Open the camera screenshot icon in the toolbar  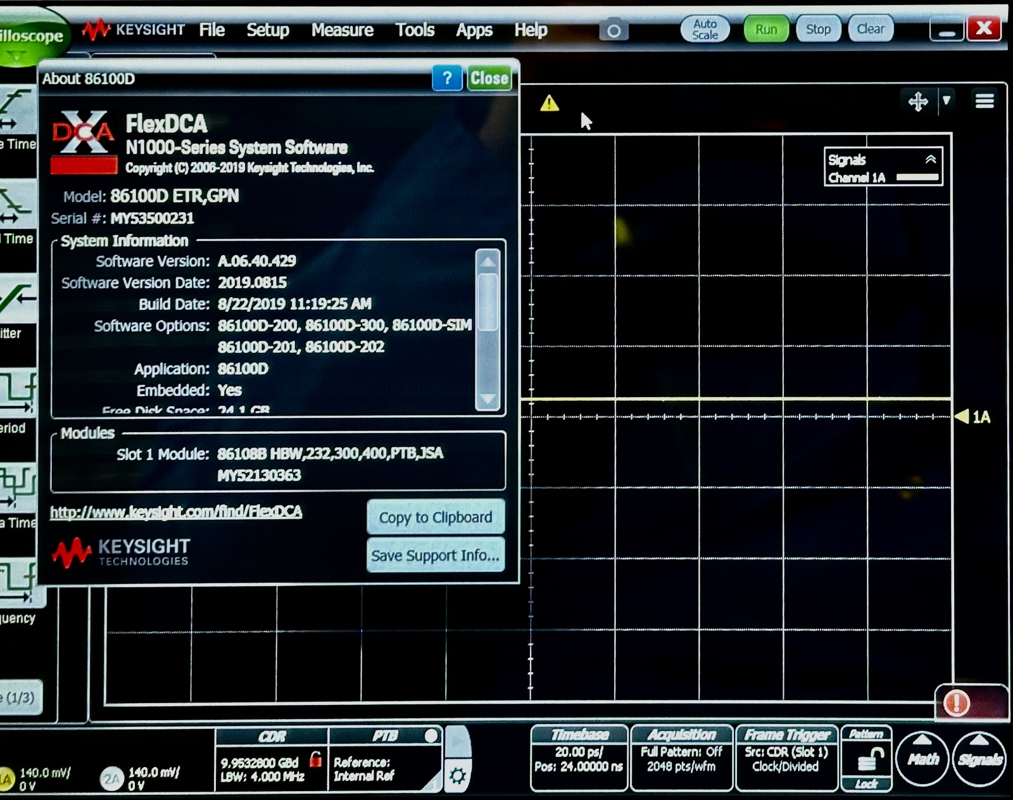tap(613, 29)
